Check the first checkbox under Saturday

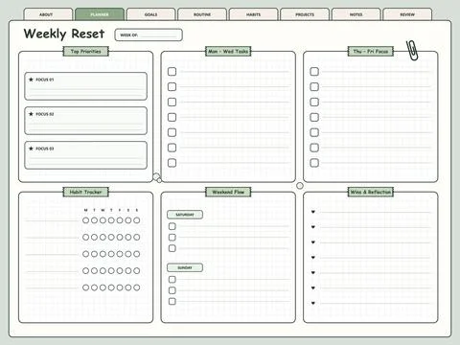(x=172, y=226)
